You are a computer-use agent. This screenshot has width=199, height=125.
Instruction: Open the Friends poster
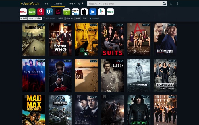click(165, 110)
